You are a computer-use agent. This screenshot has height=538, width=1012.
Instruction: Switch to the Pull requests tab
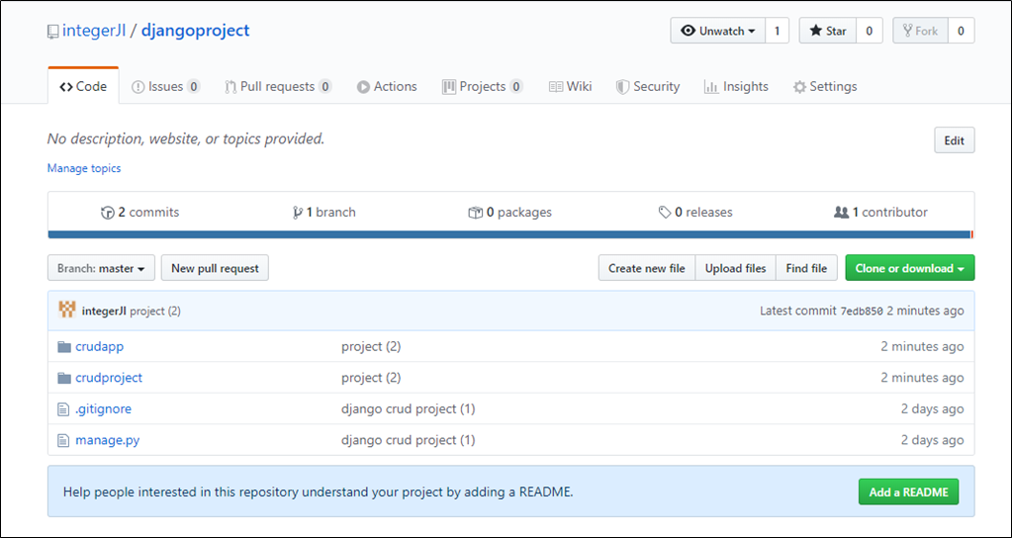278,86
